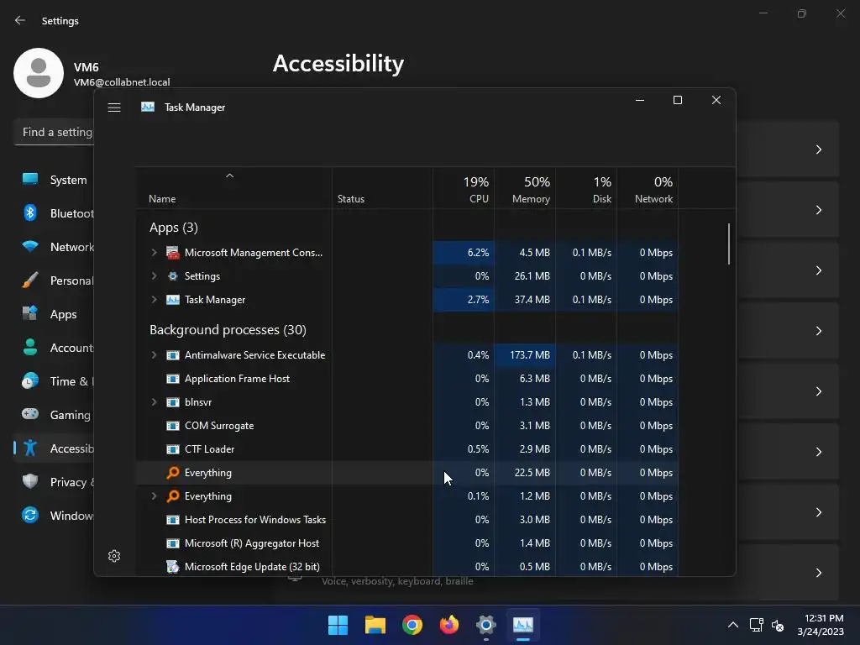Click the 173.7 MB memory cell
This screenshot has height=645, width=860.
pos(525,355)
